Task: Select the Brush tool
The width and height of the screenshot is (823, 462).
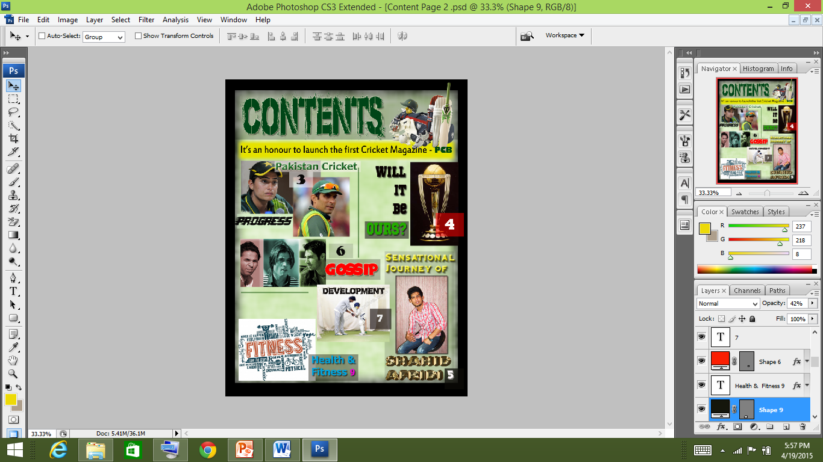Action: tap(13, 182)
